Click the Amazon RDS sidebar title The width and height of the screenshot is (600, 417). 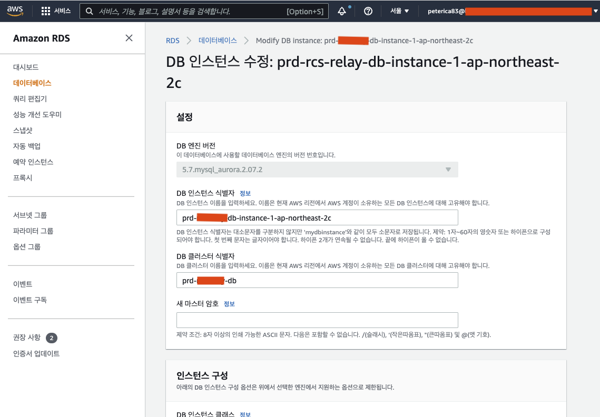click(x=42, y=38)
